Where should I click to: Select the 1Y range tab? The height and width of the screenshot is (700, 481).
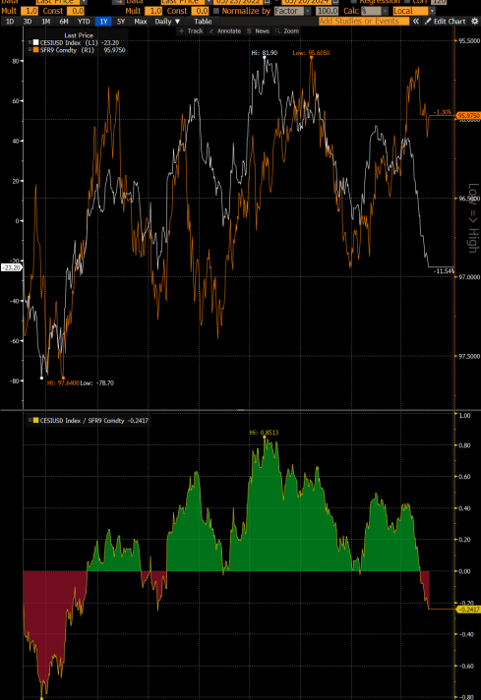click(103, 21)
